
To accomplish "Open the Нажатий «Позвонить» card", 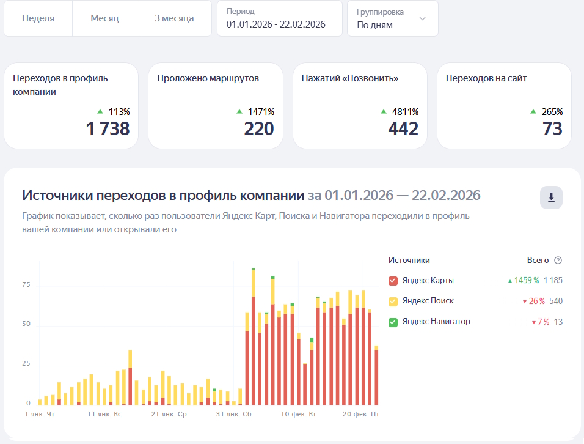I will (360, 106).
